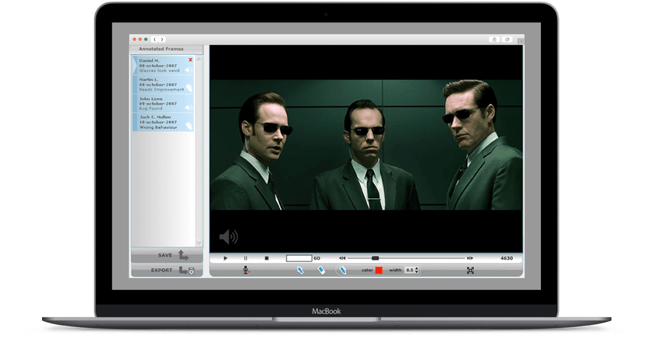Stop the video with the stop button
Viewport: 655px width, 338px height.
266,258
